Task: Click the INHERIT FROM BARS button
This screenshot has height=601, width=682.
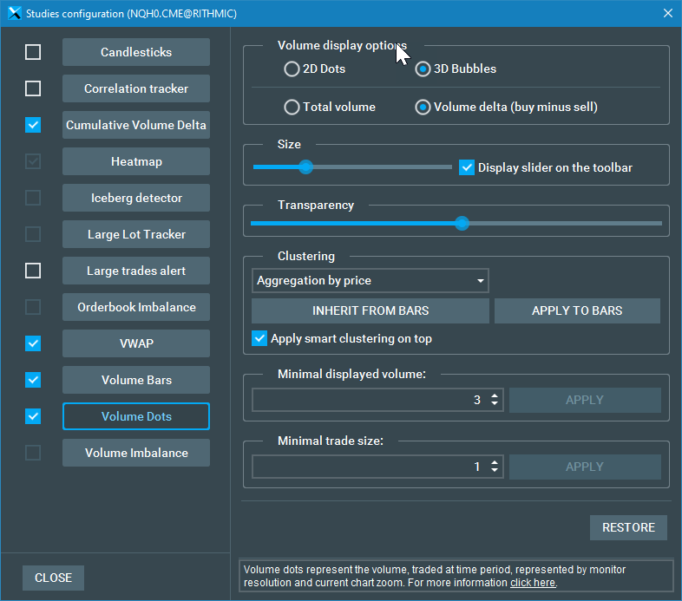Action: [x=371, y=310]
